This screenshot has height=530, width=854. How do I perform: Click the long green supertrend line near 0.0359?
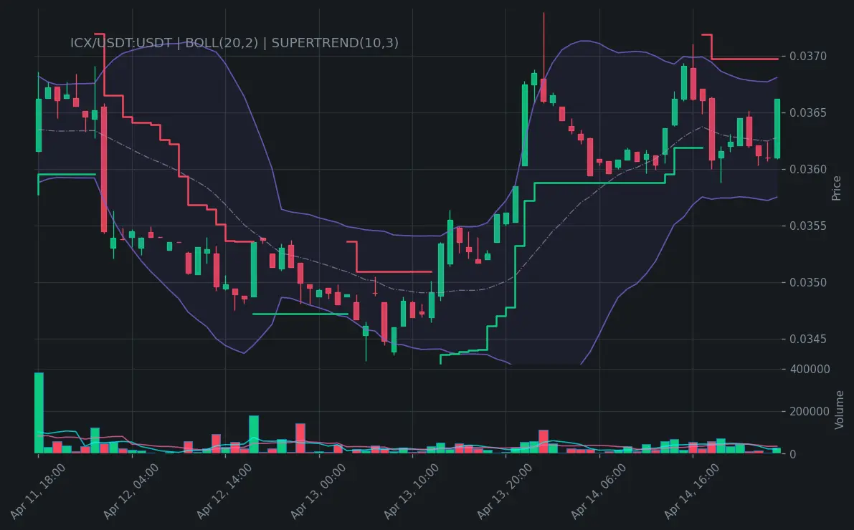pos(599,183)
